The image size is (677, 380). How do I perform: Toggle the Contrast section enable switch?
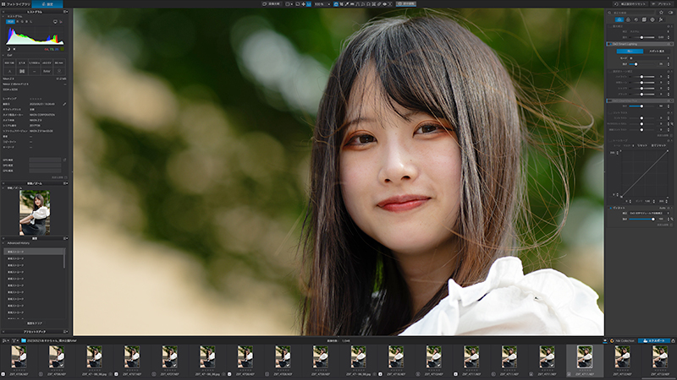(610, 113)
